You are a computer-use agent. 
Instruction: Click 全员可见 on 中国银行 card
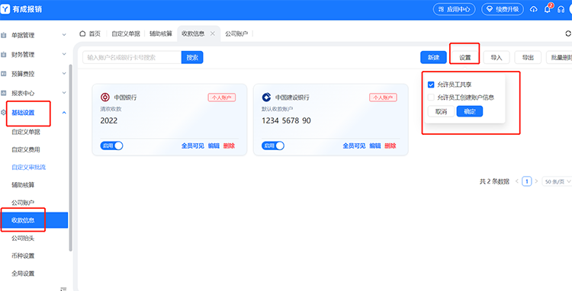tap(193, 145)
